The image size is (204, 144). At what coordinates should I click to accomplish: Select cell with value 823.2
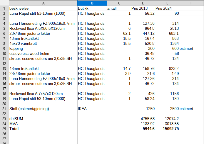tap(167, 68)
